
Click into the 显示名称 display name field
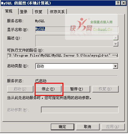coord(77,30)
